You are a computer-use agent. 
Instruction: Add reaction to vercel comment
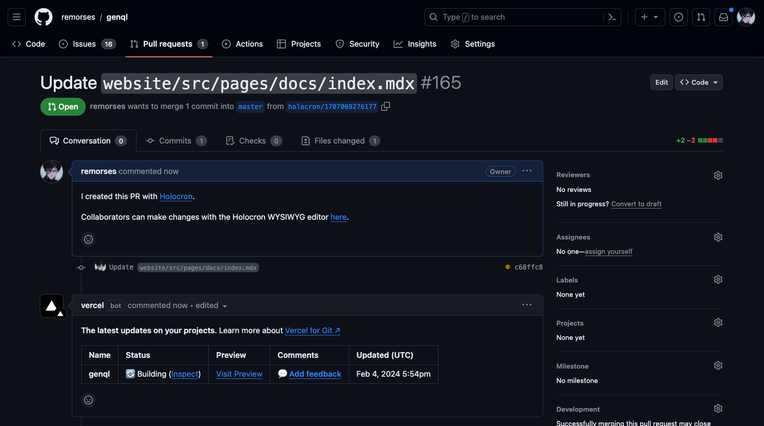88,400
